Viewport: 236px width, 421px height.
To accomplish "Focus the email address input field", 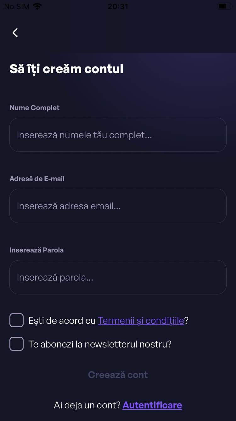I will (x=118, y=206).
